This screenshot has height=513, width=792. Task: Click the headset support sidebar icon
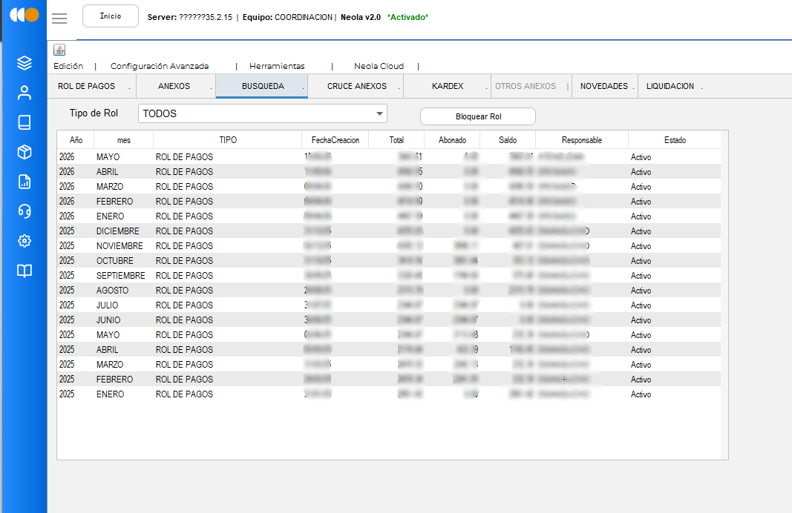click(24, 211)
